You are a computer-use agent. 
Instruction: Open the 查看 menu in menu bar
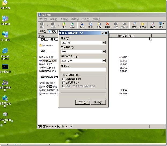64,19
